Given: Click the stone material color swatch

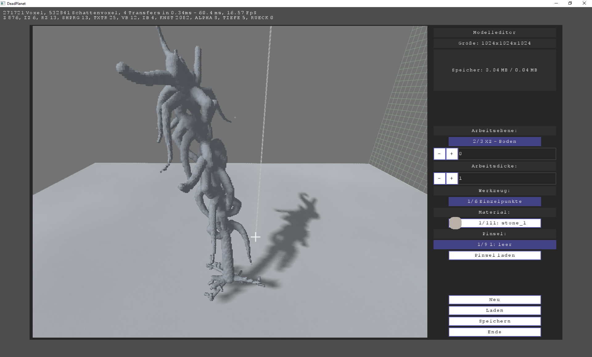Looking at the screenshot, I should click(455, 223).
